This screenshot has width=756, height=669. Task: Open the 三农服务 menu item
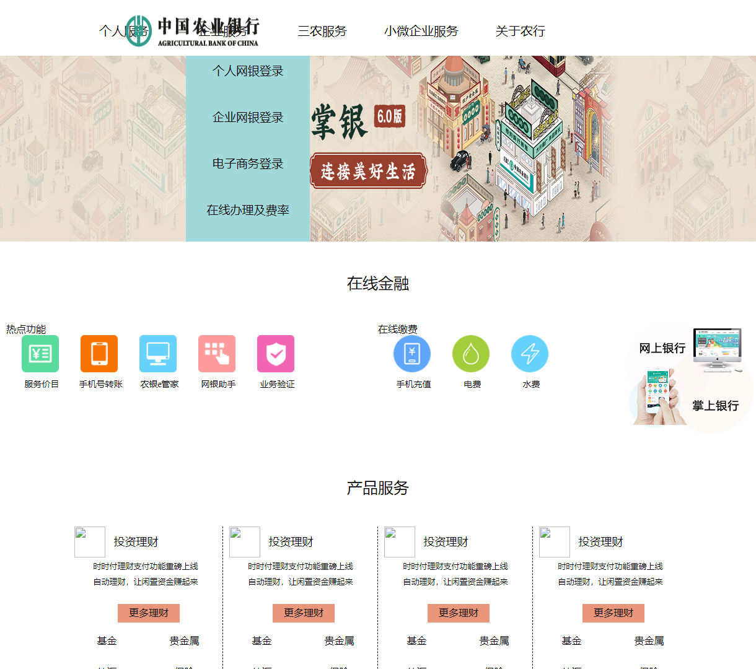(322, 31)
